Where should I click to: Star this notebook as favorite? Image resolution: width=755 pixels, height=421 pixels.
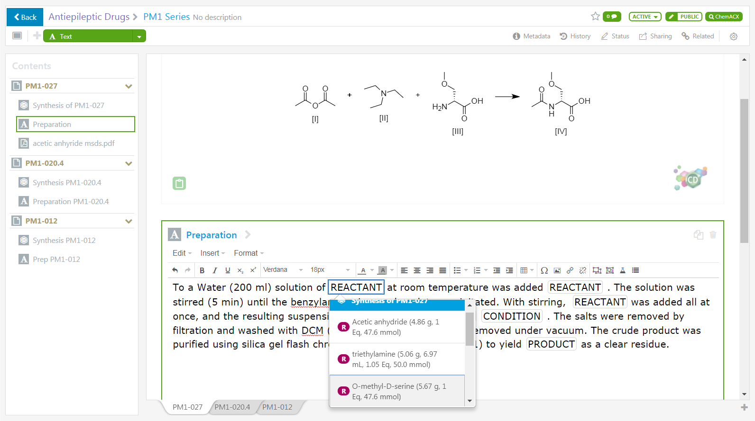click(595, 17)
